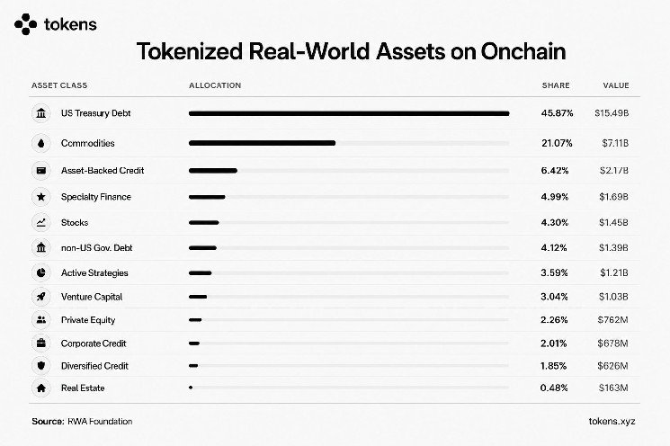This screenshot has width=670, height=446.
Task: Open the tokens.xyz link
Action: tap(612, 421)
